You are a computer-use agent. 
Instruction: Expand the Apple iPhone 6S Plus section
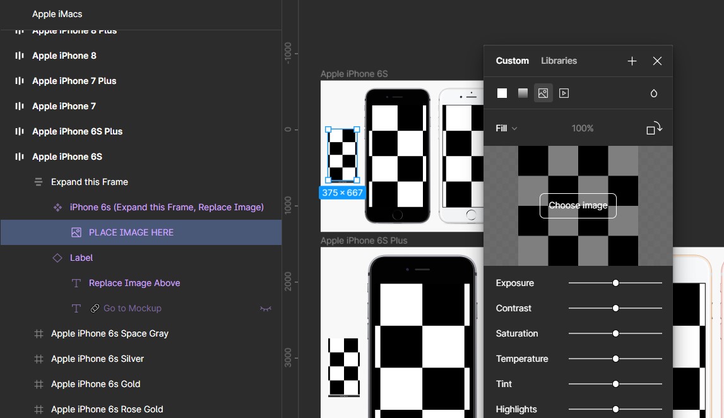tap(20, 131)
